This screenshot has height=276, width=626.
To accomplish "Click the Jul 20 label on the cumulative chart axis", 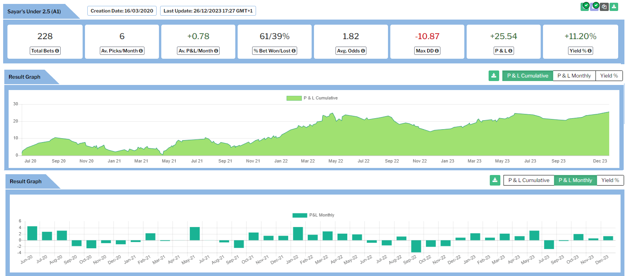I will click(x=30, y=161).
